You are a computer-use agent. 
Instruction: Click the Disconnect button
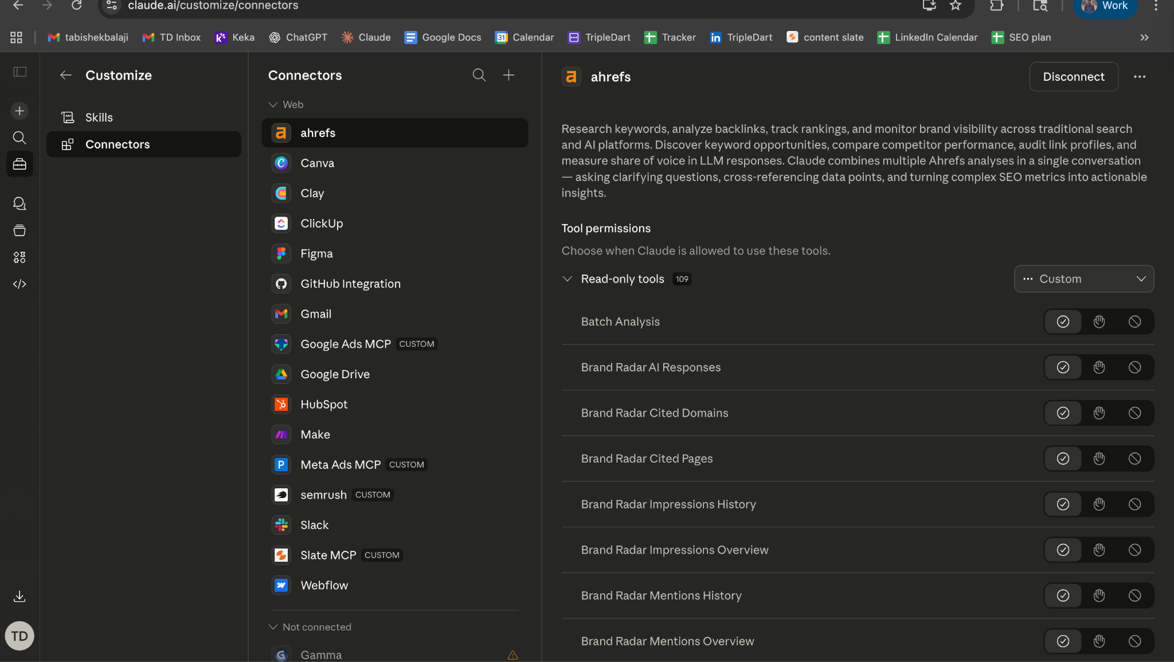[x=1073, y=77]
